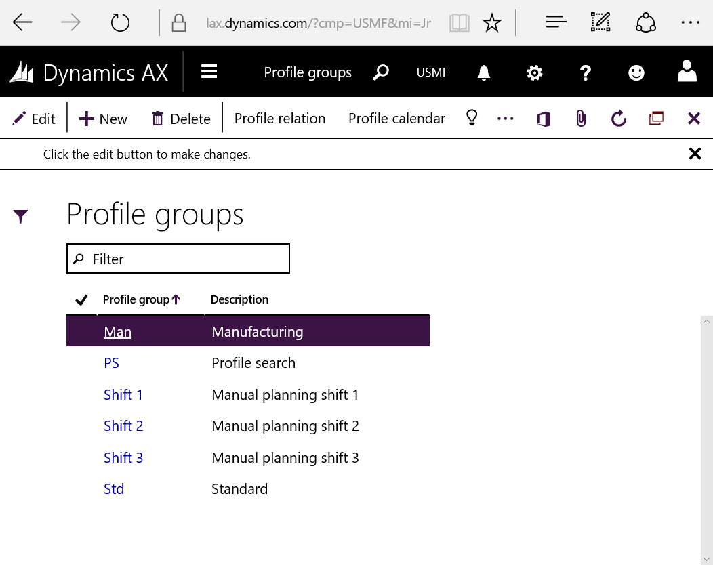Open the USMF company selector
The width and height of the screenshot is (713, 565).
(432, 72)
